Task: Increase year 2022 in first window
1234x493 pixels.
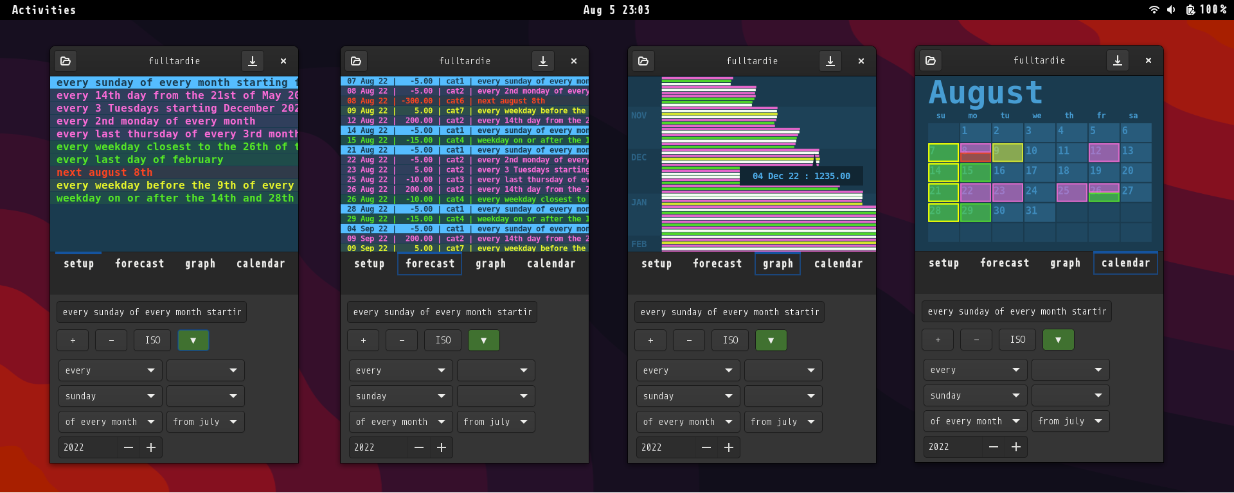Action: click(151, 447)
